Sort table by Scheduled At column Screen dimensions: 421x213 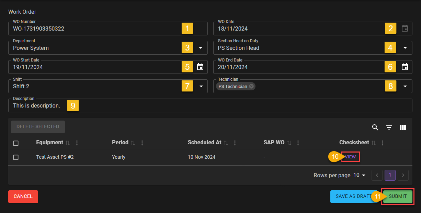[226, 143]
